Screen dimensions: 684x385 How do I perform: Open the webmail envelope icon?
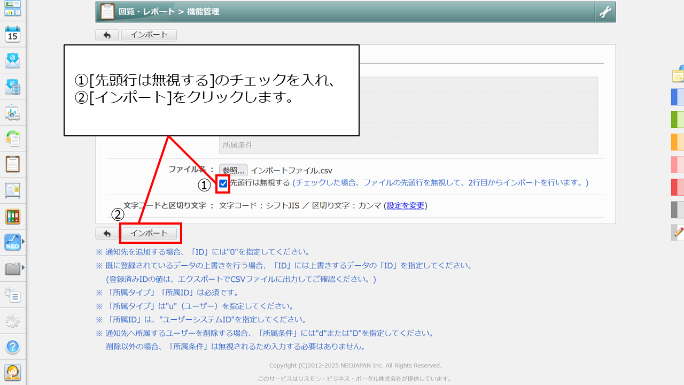coord(13,60)
